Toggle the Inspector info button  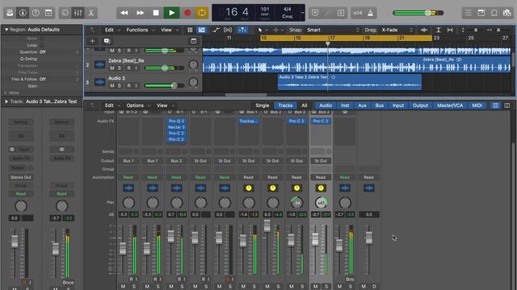pyautogui.click(x=23, y=13)
